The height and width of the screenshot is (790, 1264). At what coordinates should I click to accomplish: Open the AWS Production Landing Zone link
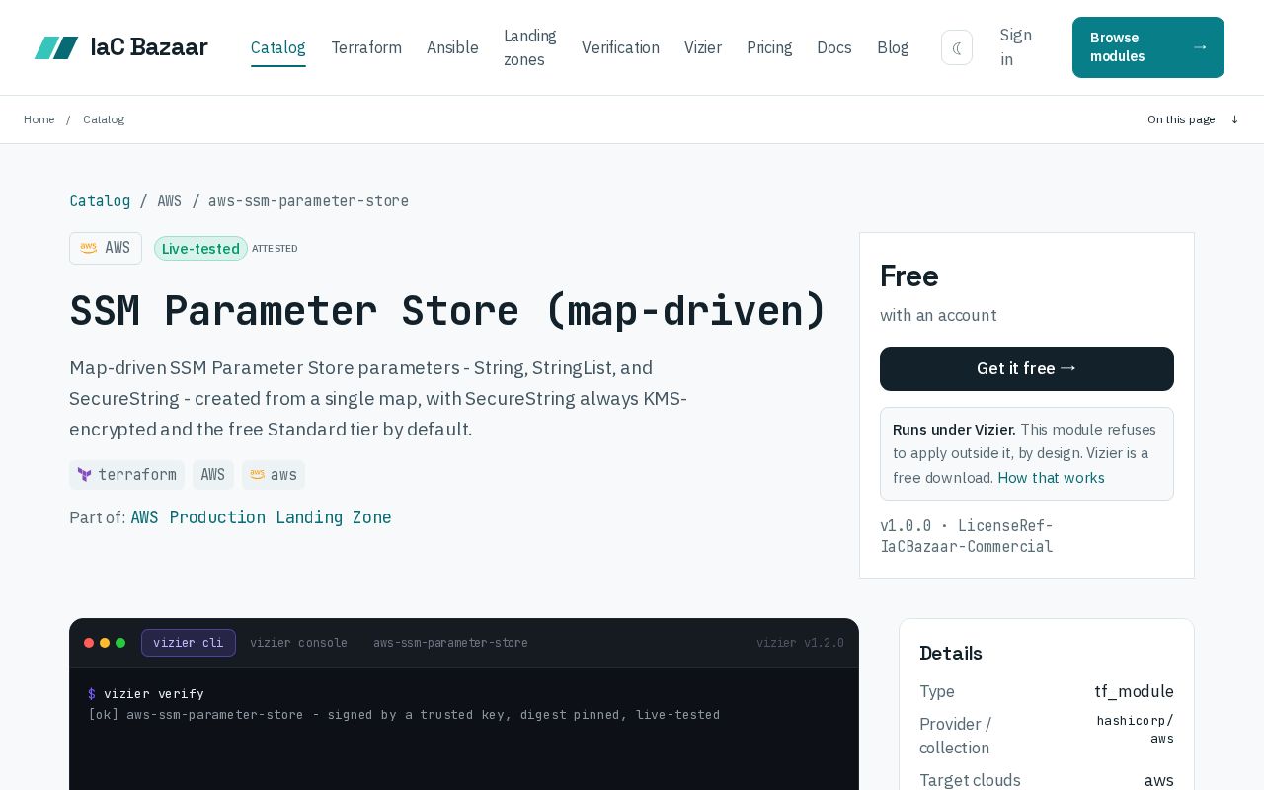pyautogui.click(x=261, y=517)
